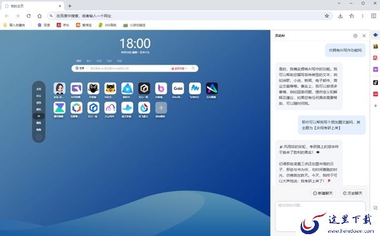The image size is (380, 236).
Task: Open the yellow cat app shortcut
Action: click(110, 89)
